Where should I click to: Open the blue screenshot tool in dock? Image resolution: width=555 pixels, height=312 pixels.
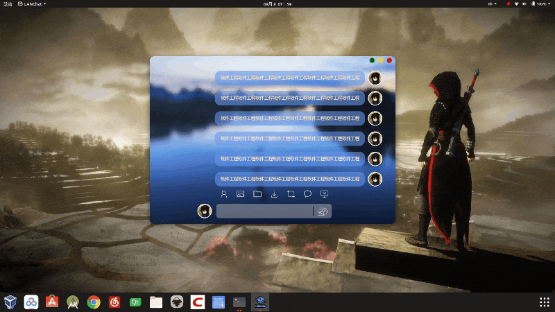219,302
